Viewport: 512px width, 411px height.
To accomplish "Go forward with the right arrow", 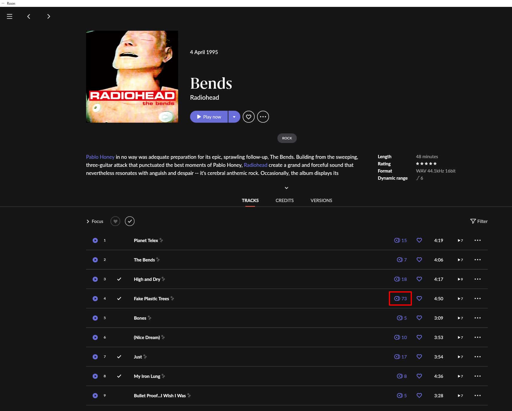I will 49,16.
